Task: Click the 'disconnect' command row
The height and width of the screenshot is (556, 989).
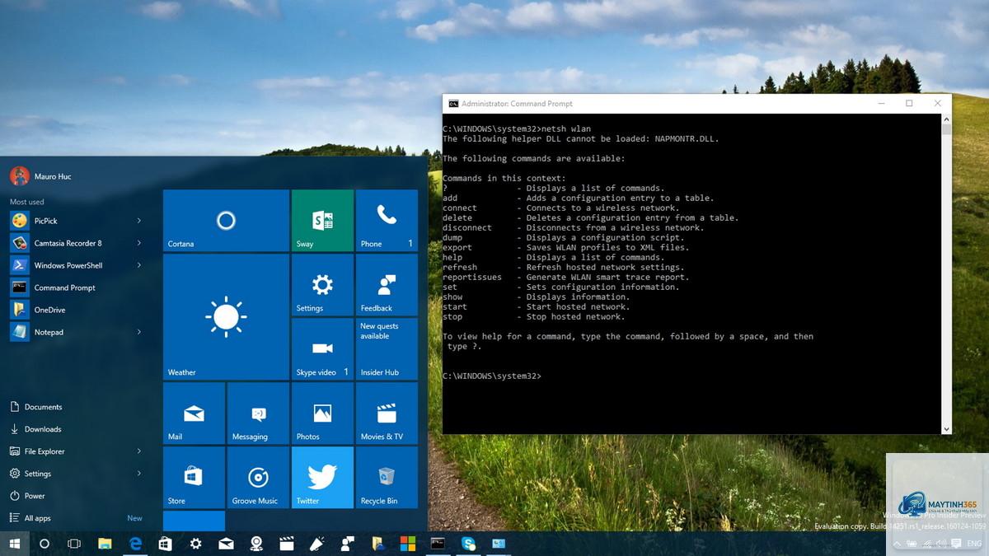Action: tap(574, 228)
